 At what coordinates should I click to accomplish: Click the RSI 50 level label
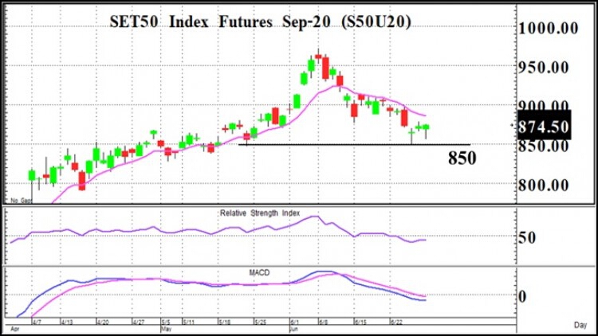coord(527,238)
